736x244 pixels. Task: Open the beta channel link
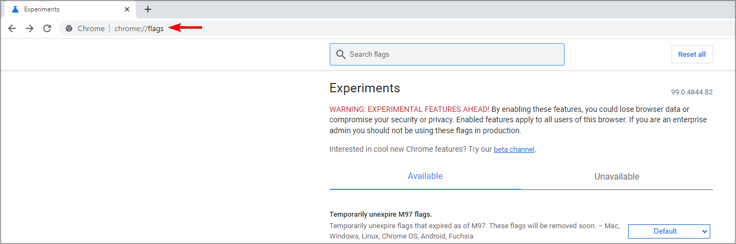(514, 149)
